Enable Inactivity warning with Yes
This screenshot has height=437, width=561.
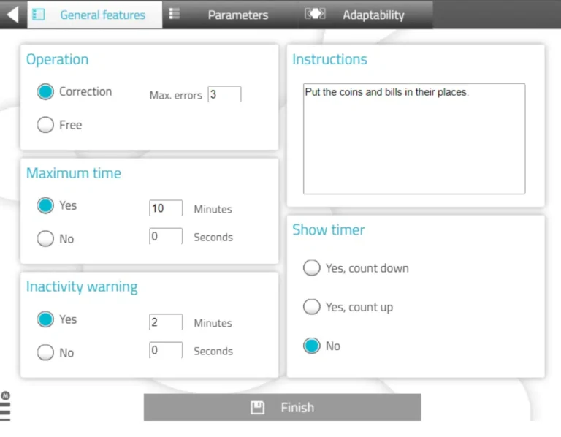45,319
